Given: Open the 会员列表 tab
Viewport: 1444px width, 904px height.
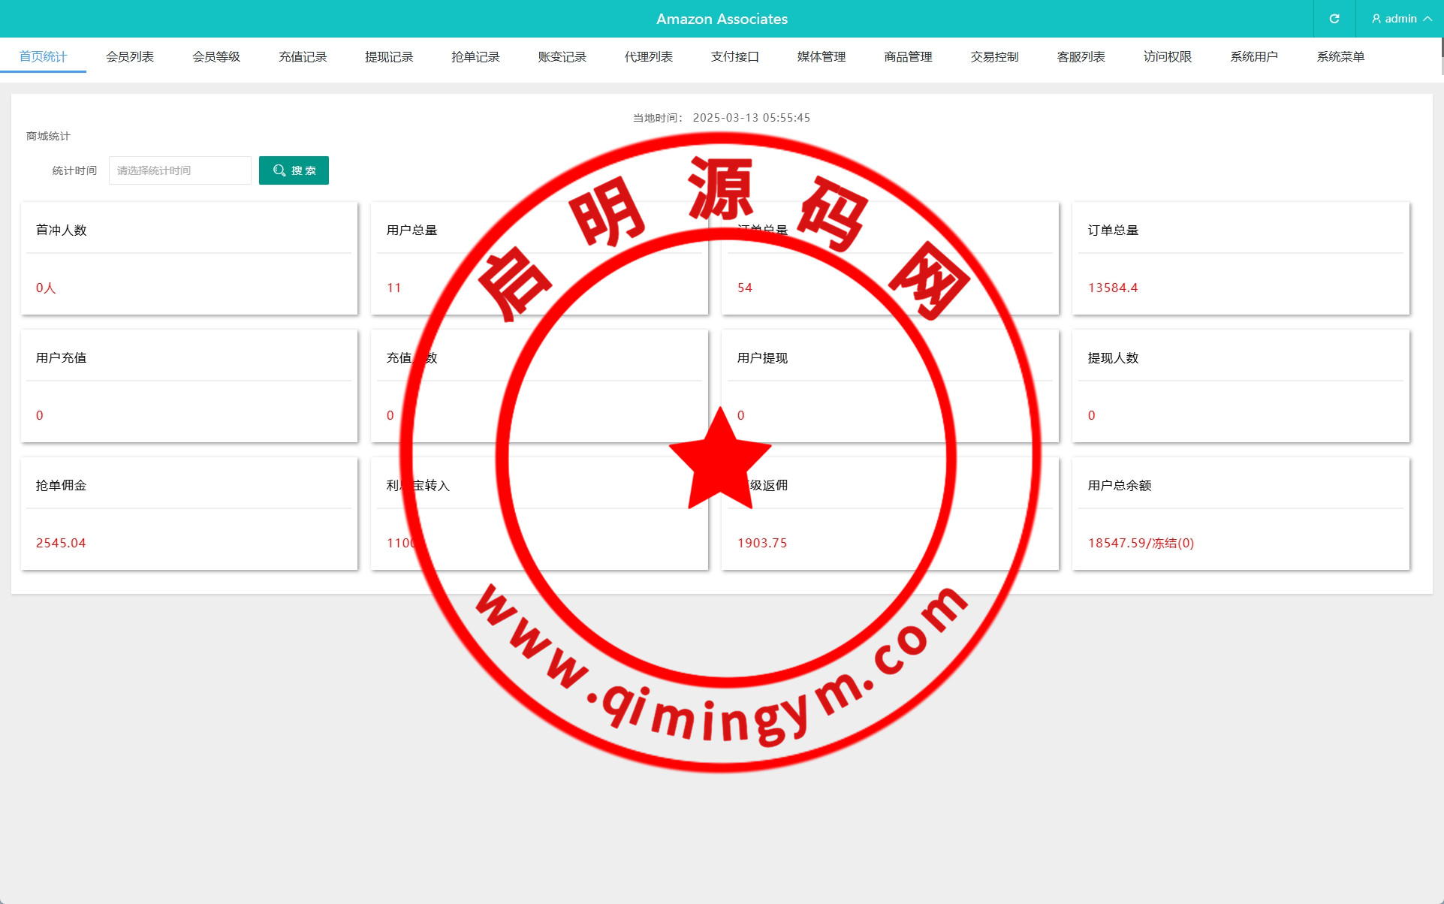Looking at the screenshot, I should tap(129, 57).
